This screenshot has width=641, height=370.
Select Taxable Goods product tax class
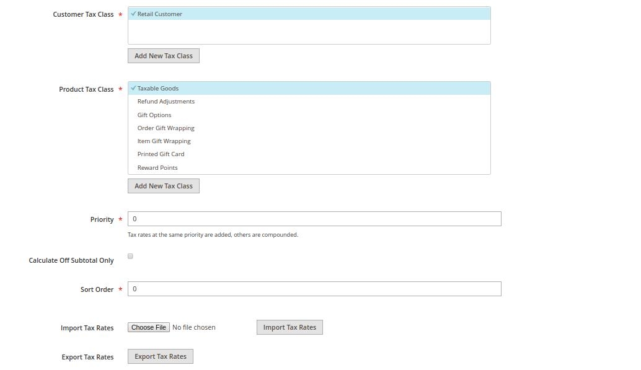tap(309, 88)
